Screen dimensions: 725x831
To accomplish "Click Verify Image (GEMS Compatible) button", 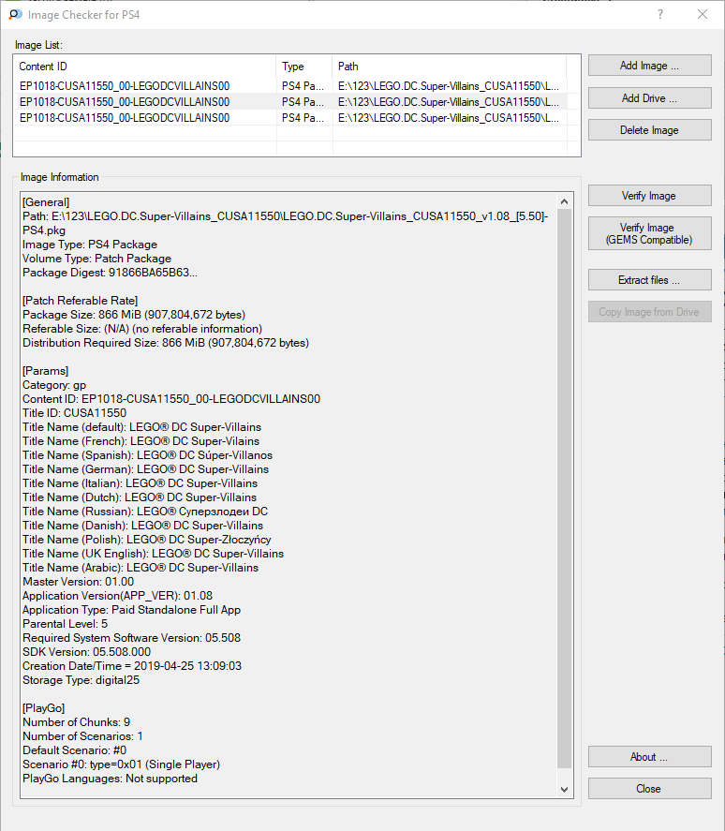I will pos(649,233).
